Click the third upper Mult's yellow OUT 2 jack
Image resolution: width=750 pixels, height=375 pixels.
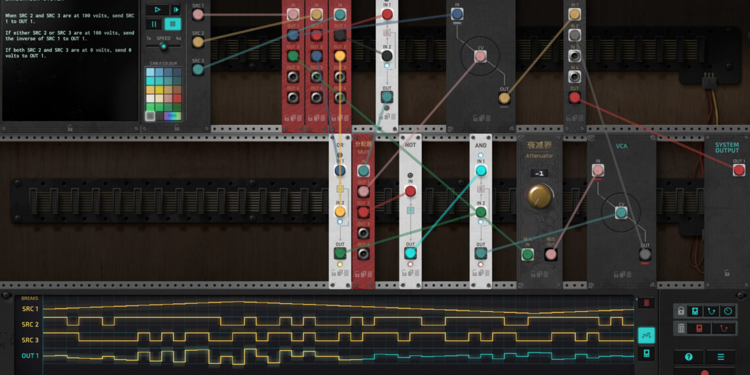(340, 56)
